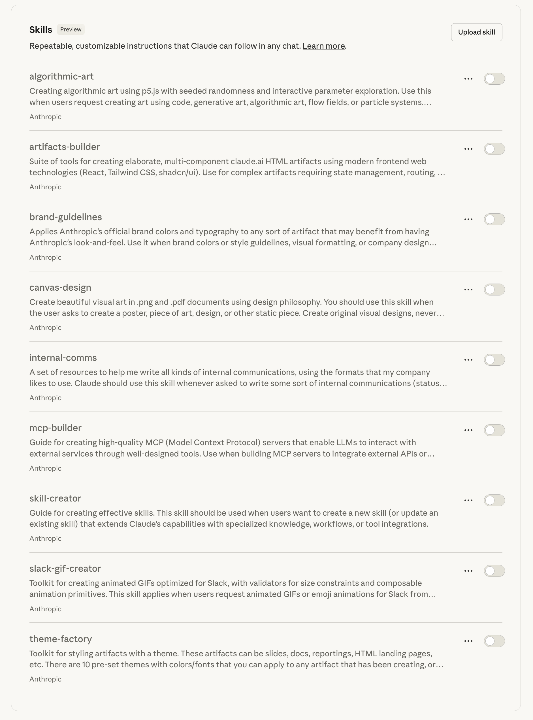The height and width of the screenshot is (720, 533).
Task: Enable the artifacts-builder skill toggle
Action: pos(494,149)
